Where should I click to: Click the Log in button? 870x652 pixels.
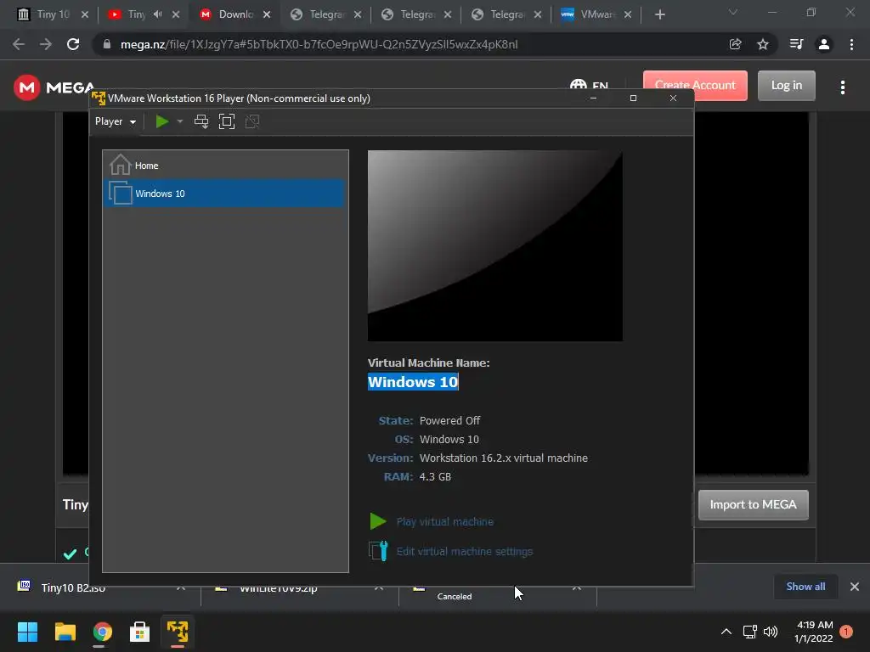pos(787,86)
